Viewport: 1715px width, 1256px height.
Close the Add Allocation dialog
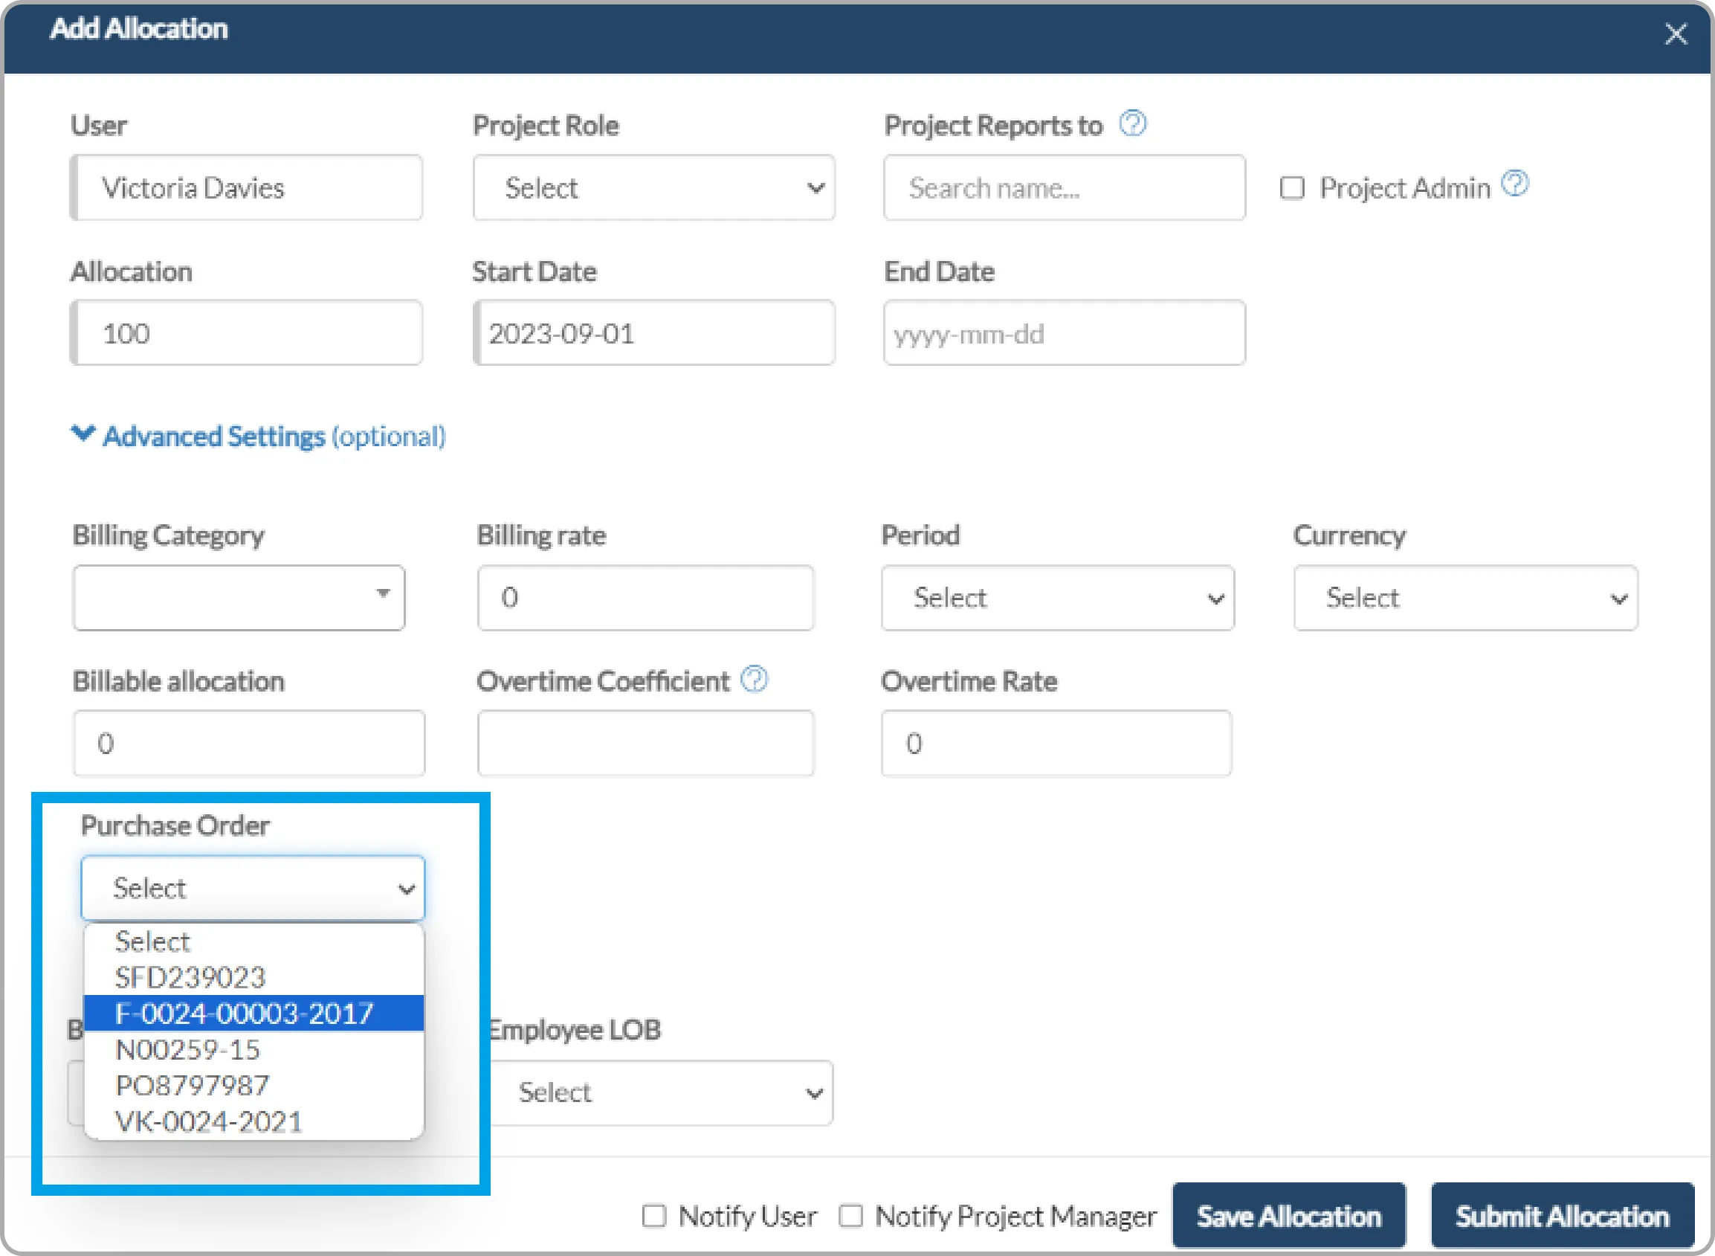coord(1676,34)
